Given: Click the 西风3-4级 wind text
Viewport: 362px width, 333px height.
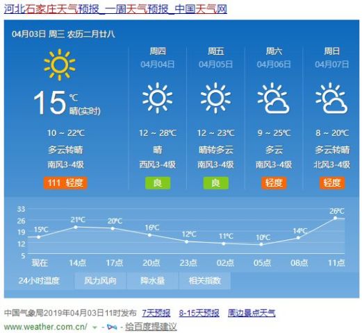Looking at the screenshot, I should (x=158, y=165).
